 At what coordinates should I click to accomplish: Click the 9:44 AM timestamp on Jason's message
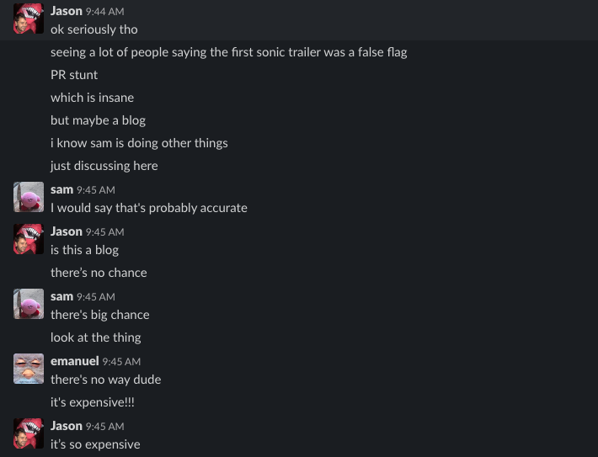tap(105, 12)
